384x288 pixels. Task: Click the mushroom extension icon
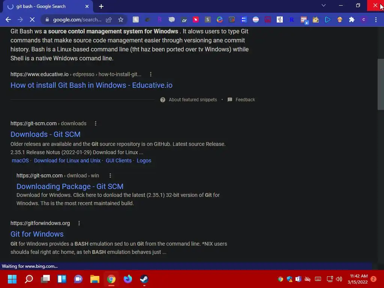340,19
